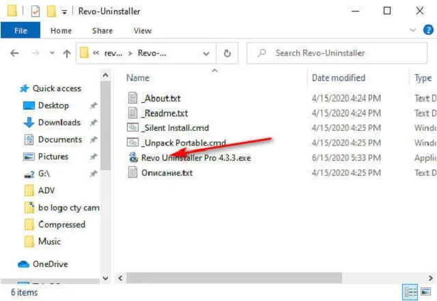This screenshot has width=437, height=301.
Task: Select _Silent Install.cmd file
Action: (175, 128)
